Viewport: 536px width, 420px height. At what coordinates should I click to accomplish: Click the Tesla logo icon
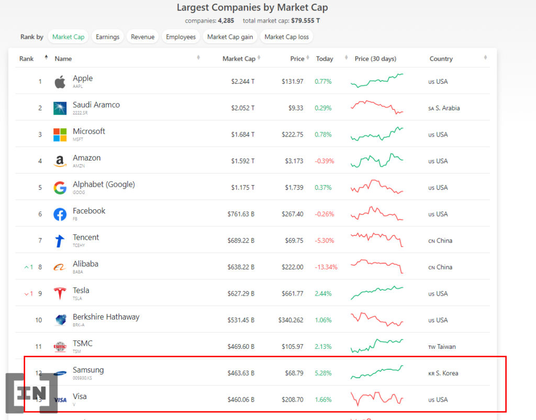click(60, 293)
